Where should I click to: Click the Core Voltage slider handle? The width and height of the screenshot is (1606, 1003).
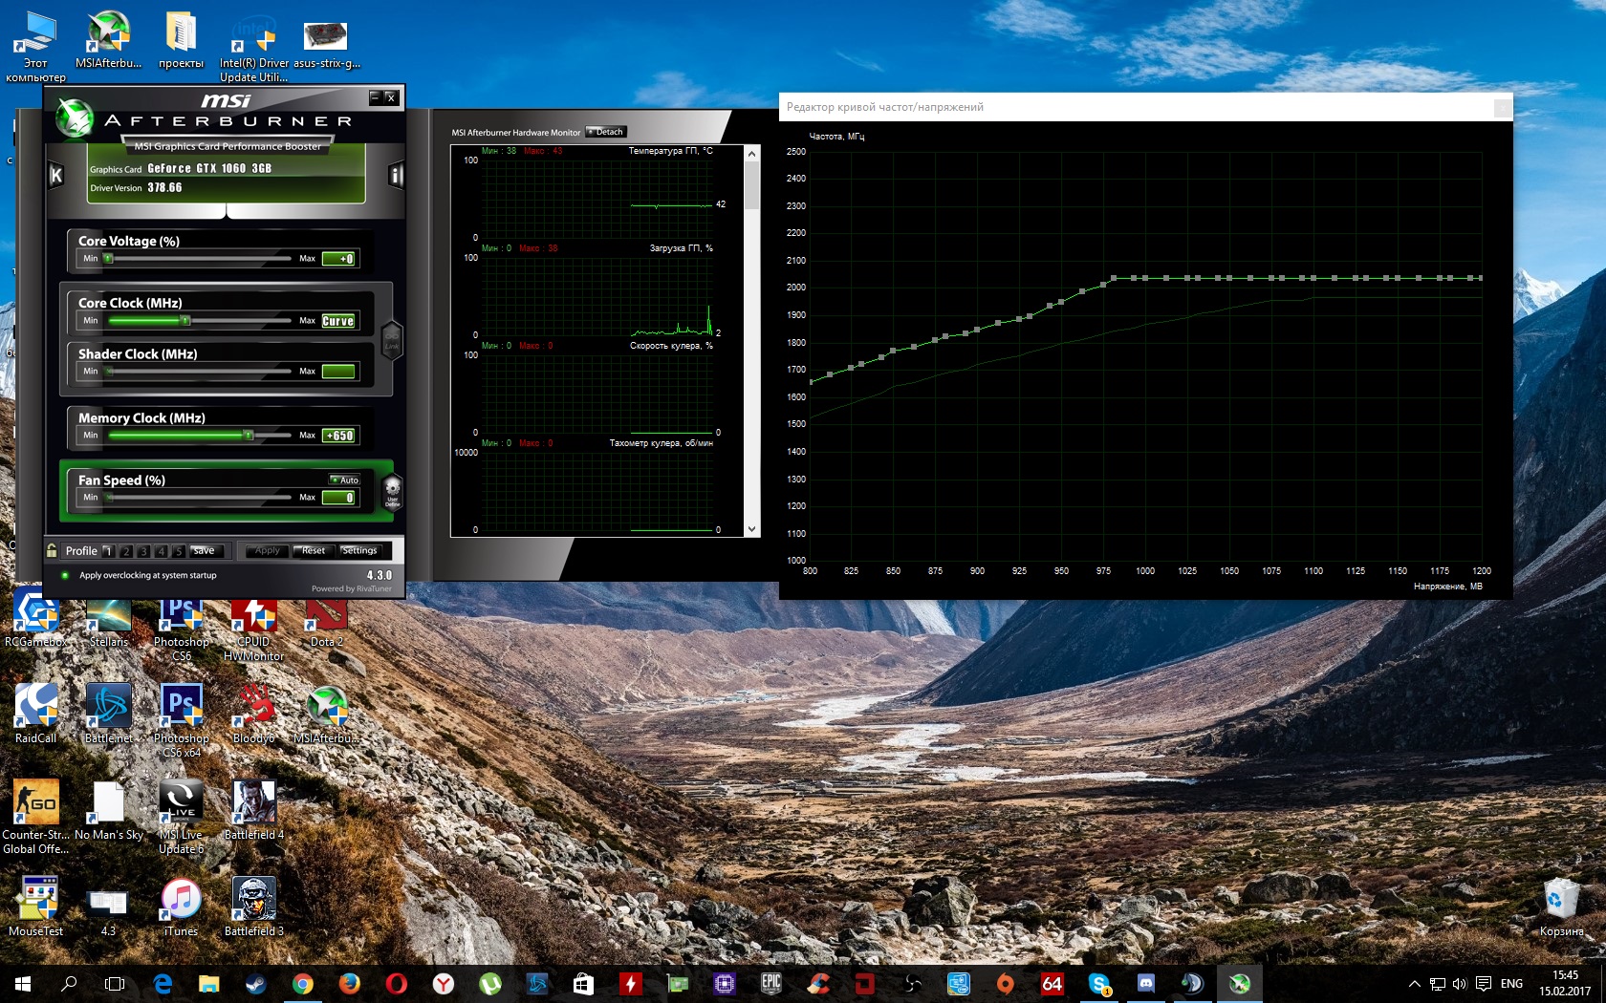pos(108,258)
